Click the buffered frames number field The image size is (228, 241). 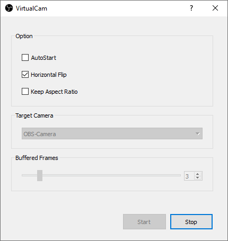click(x=189, y=176)
